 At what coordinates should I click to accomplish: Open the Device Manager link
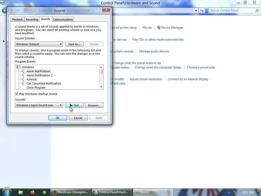point(172,28)
